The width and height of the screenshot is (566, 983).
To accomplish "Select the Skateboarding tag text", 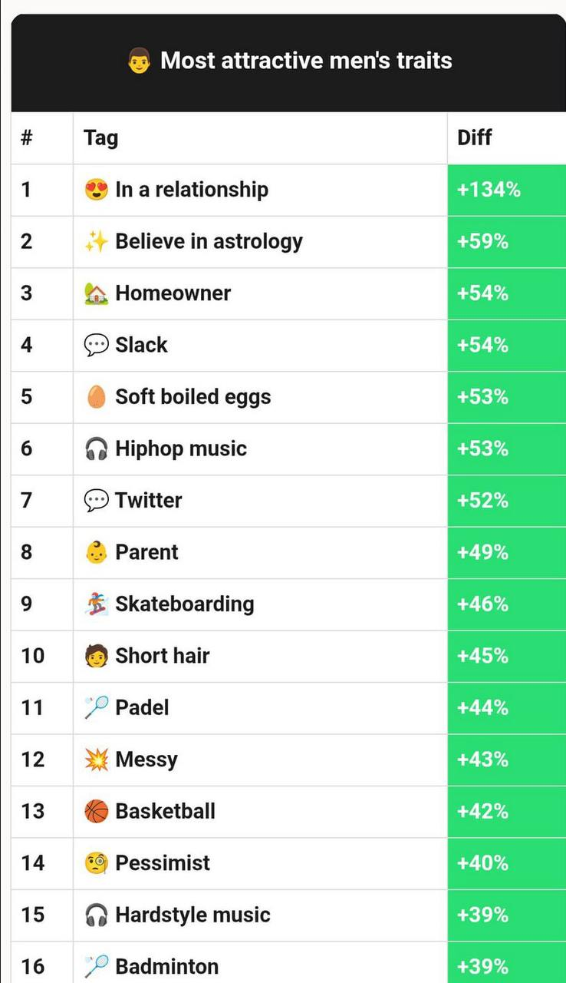I will click(x=184, y=604).
